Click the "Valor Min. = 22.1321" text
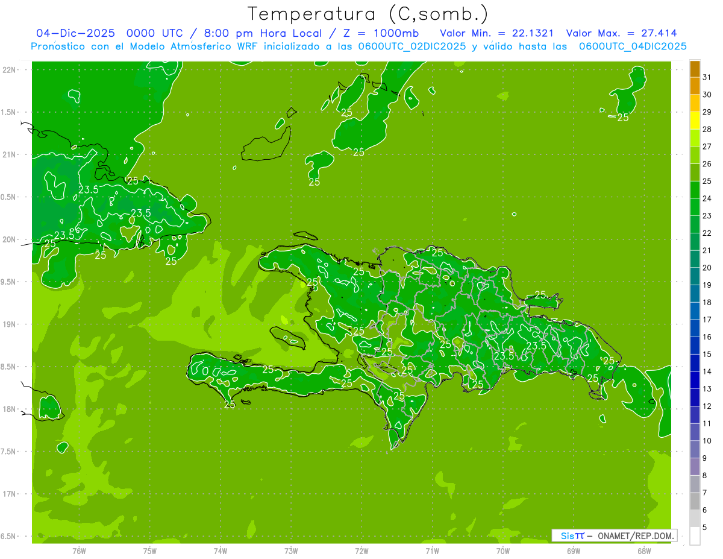This screenshot has height=559, width=723. 497,33
